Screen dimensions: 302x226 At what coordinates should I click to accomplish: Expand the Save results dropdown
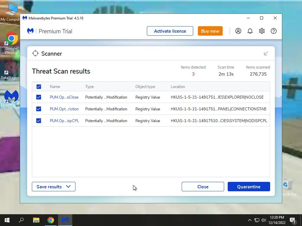click(x=54, y=187)
